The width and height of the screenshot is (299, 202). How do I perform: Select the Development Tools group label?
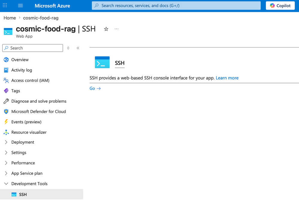click(29, 184)
